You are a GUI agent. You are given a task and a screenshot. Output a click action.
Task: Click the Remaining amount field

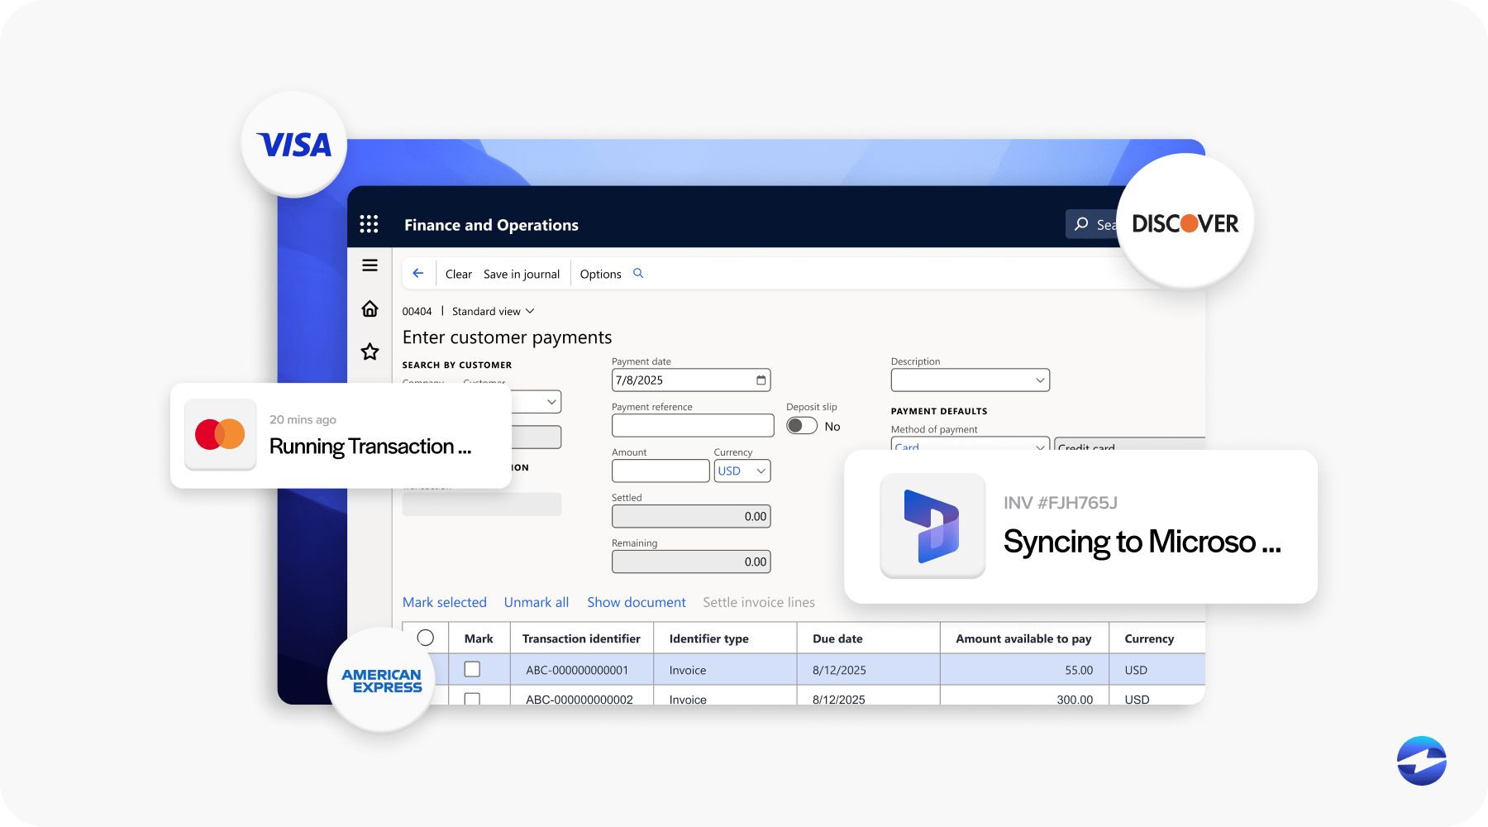tap(691, 562)
